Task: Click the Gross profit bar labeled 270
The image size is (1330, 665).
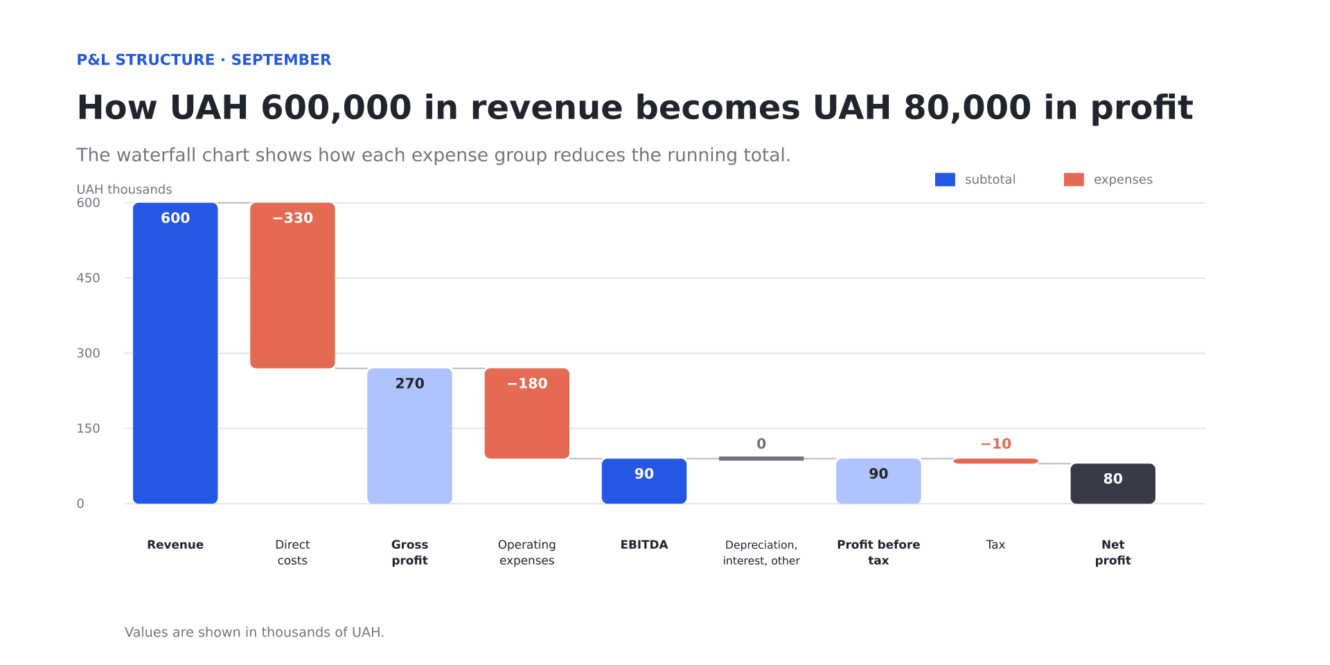Action: click(409, 436)
